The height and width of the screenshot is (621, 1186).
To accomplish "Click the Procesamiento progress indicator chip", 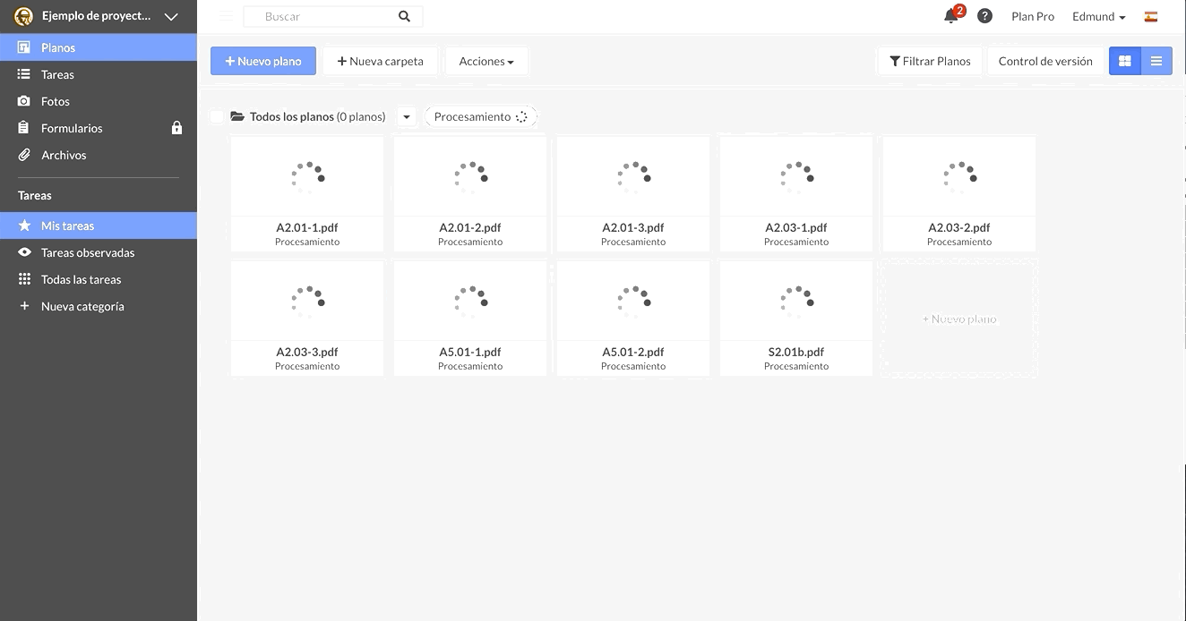I will (480, 115).
